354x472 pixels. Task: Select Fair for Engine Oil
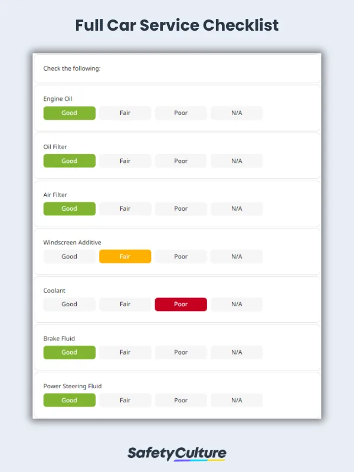click(x=125, y=113)
